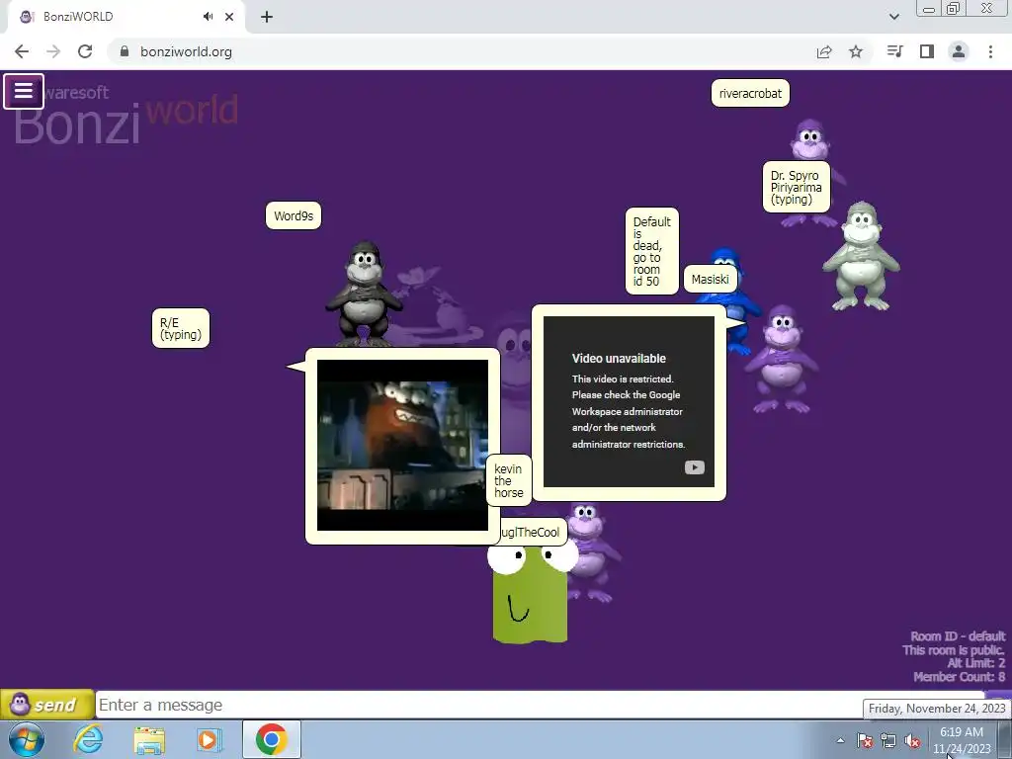Open Action Center flag icon
This screenshot has width=1012, height=759.
[865, 740]
